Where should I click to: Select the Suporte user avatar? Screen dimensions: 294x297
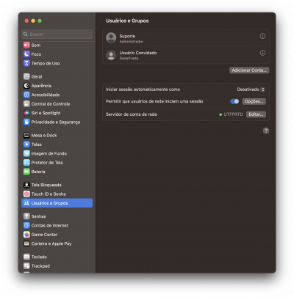[111, 38]
